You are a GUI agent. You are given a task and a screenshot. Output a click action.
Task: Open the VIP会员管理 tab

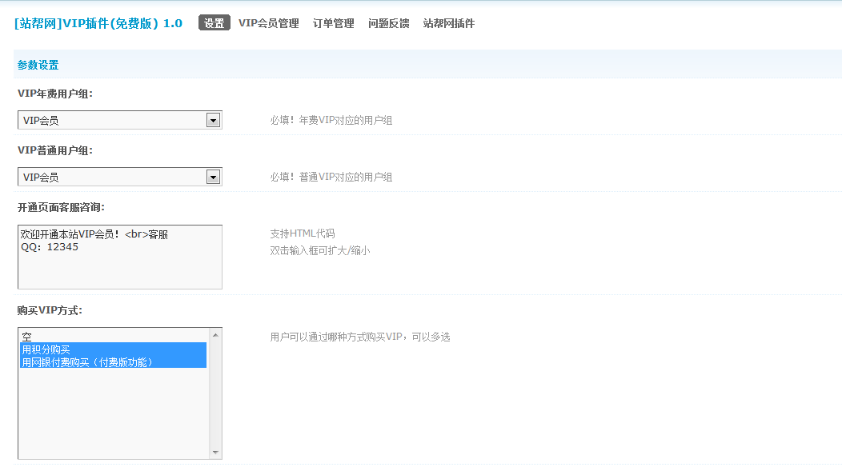point(268,23)
